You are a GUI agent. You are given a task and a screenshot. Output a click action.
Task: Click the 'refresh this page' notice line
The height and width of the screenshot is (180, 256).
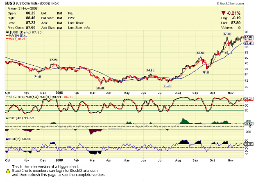click(x=59, y=175)
